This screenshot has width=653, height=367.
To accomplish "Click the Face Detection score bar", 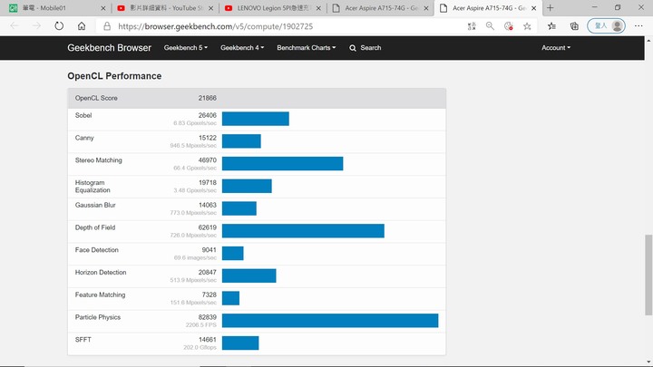I will 233,253.
